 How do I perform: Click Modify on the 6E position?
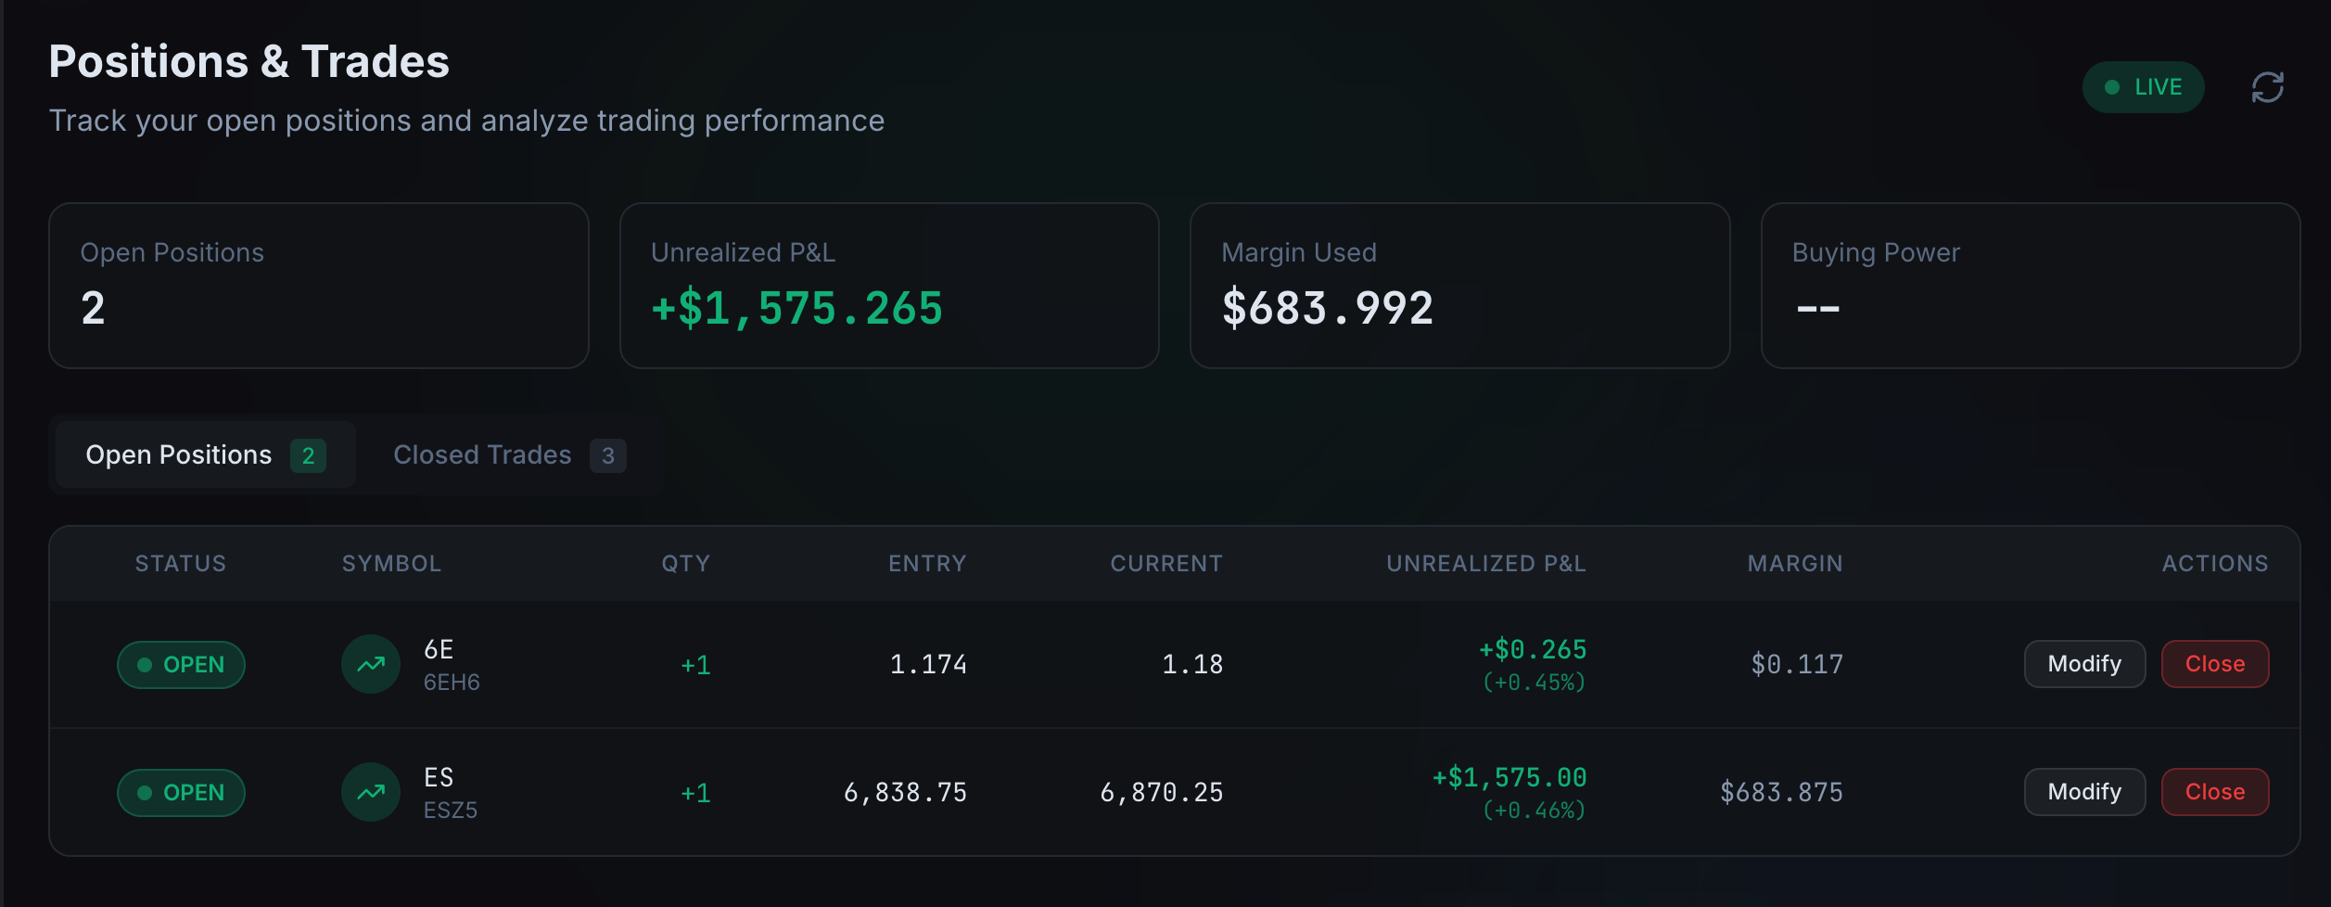pyautogui.click(x=2083, y=664)
